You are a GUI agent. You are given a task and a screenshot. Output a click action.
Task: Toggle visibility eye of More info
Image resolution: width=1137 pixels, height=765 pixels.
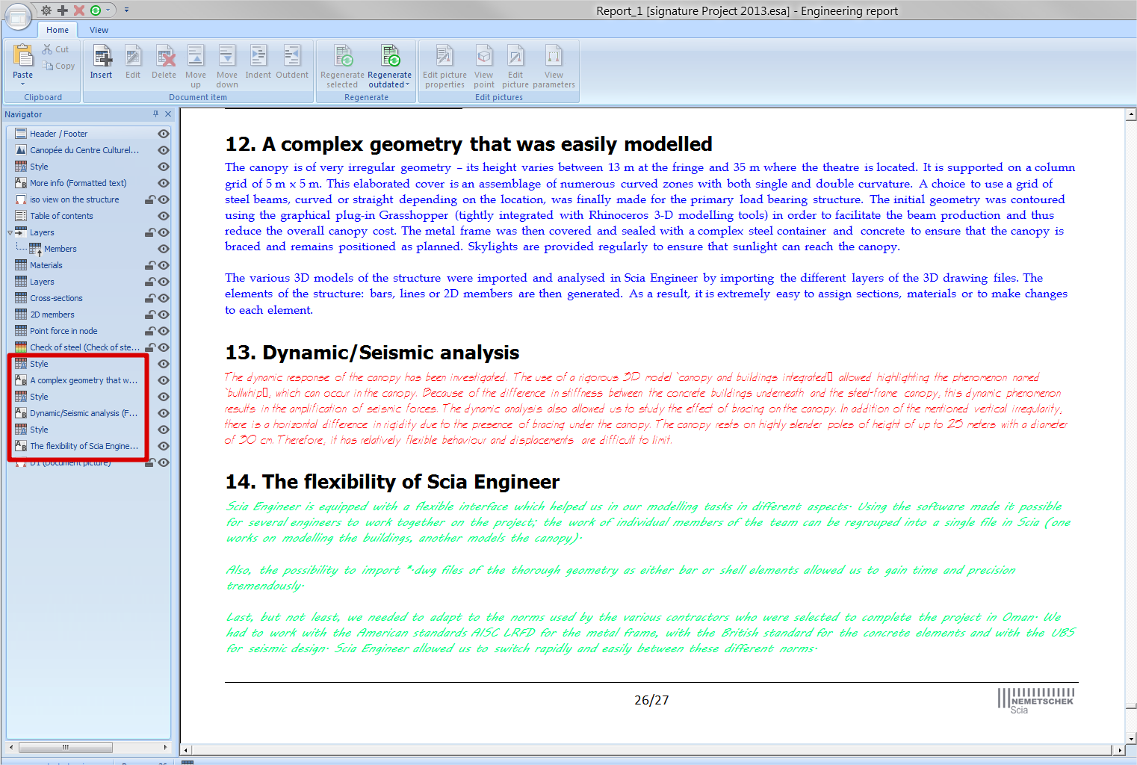pos(164,183)
